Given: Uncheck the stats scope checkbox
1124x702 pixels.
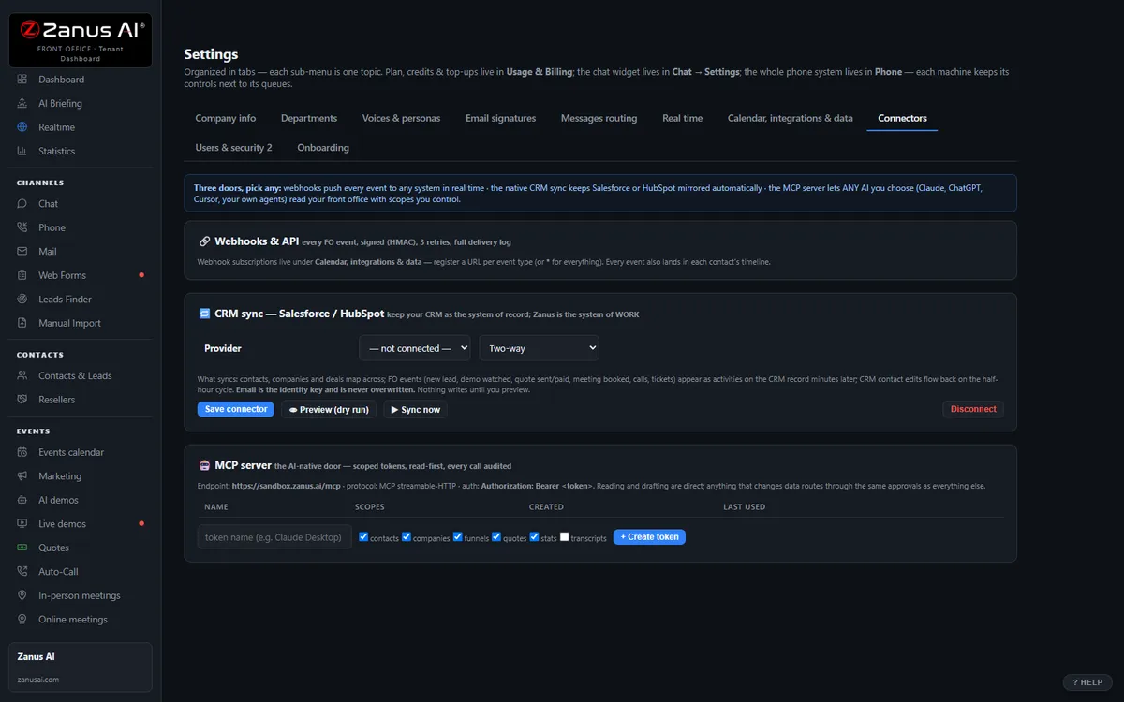Looking at the screenshot, I should (x=534, y=537).
